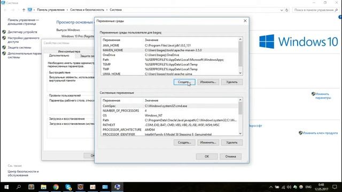Image resolution: width=342 pixels, height=192 pixels.
Task: Show hidden system tray icons
Action: point(271,187)
